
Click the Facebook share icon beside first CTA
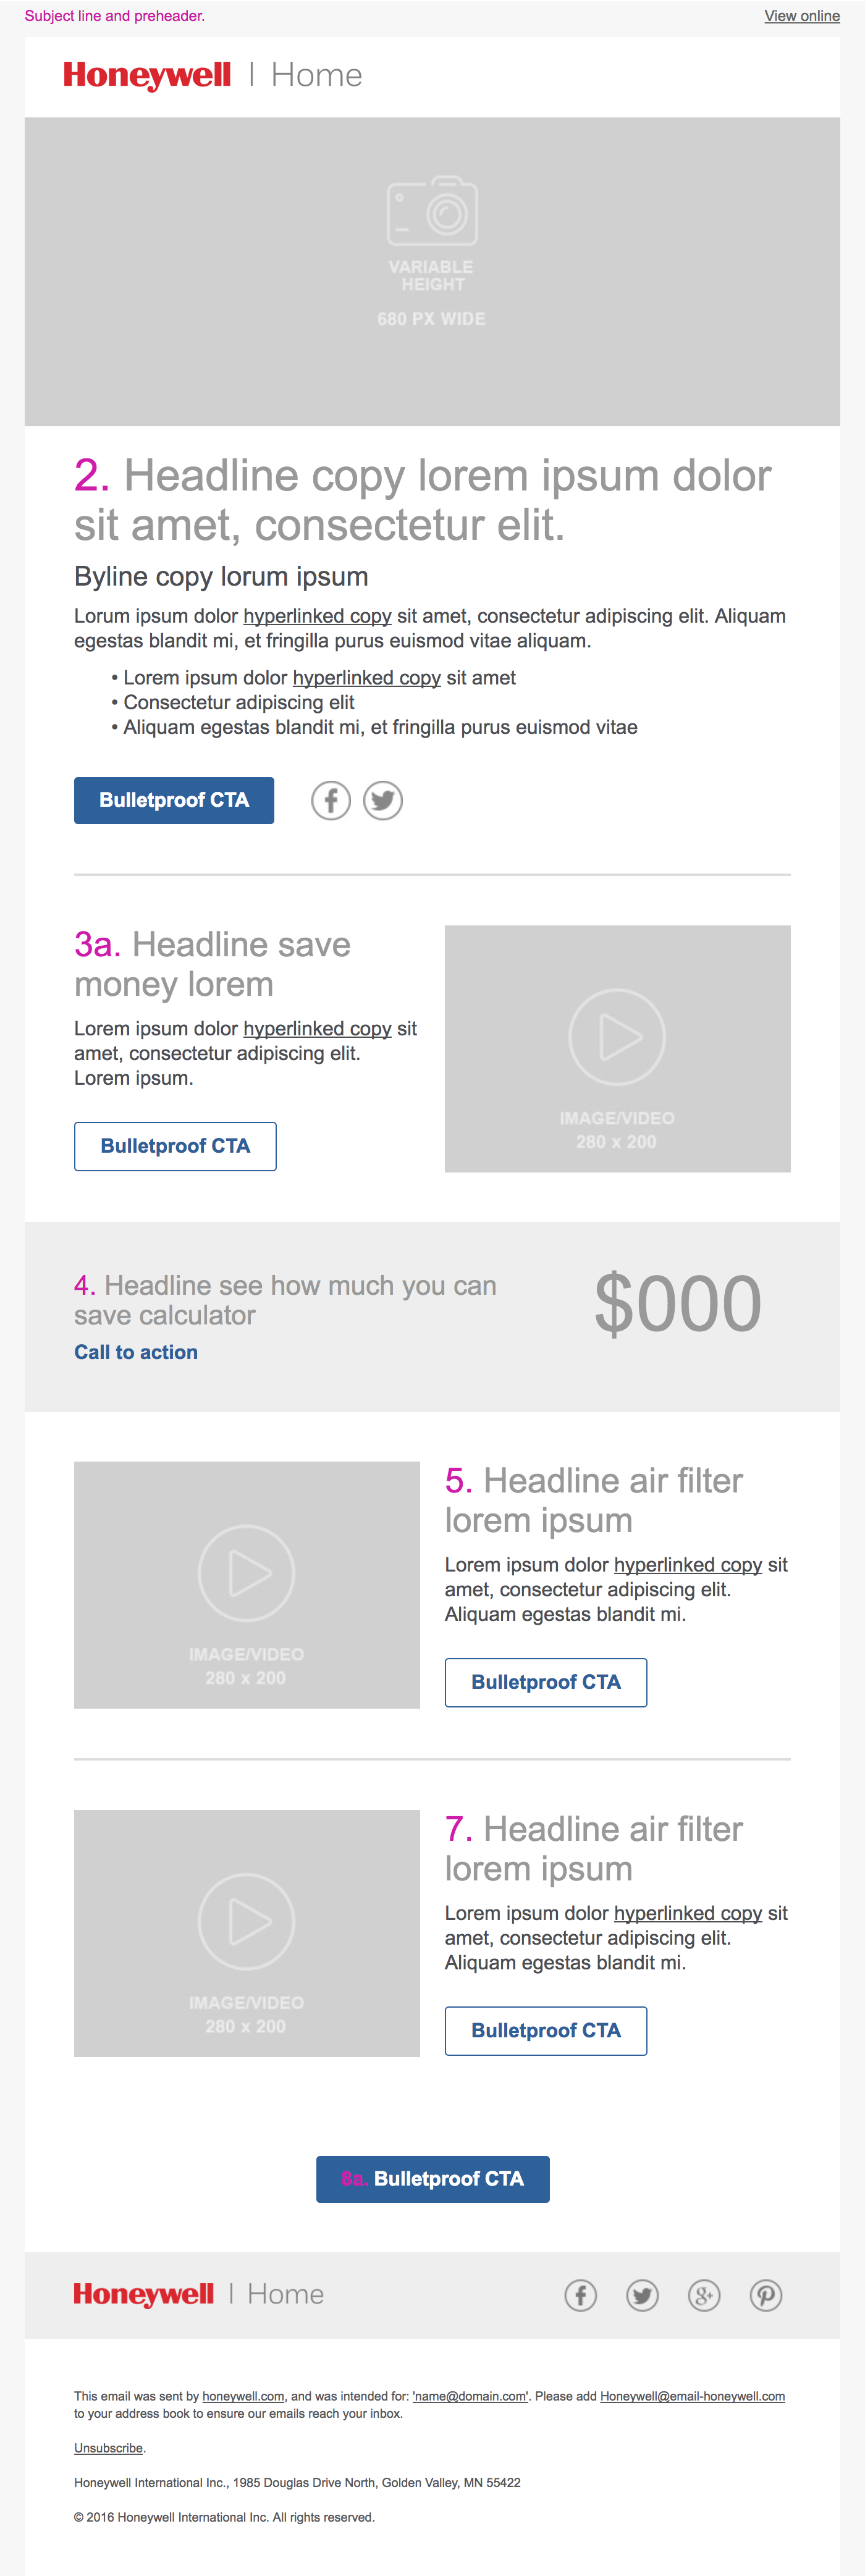pyautogui.click(x=330, y=800)
